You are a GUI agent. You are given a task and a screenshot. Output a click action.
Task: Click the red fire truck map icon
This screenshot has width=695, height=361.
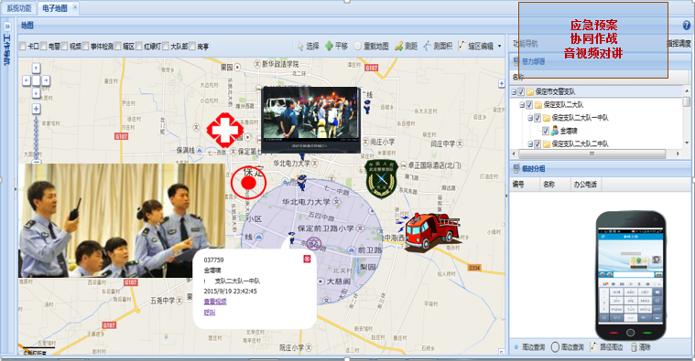pyautogui.click(x=431, y=232)
